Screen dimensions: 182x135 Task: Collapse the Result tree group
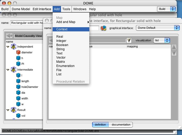[8, 110]
